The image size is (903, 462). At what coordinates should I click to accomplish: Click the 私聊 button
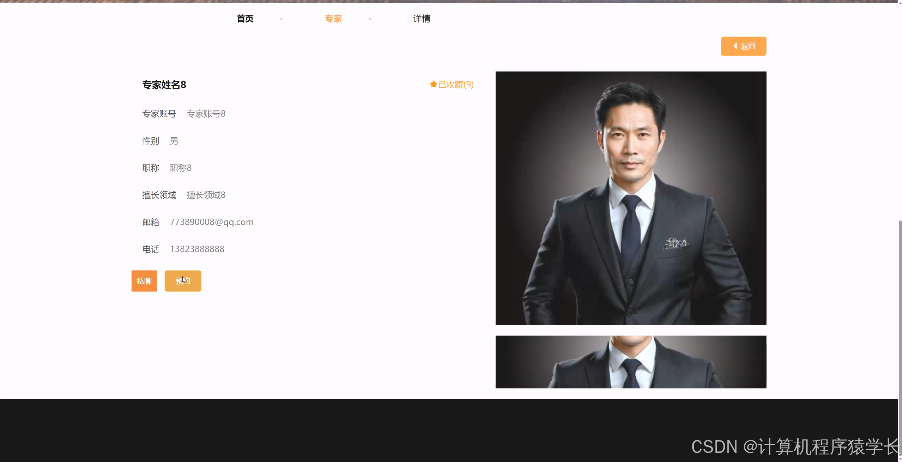point(144,281)
